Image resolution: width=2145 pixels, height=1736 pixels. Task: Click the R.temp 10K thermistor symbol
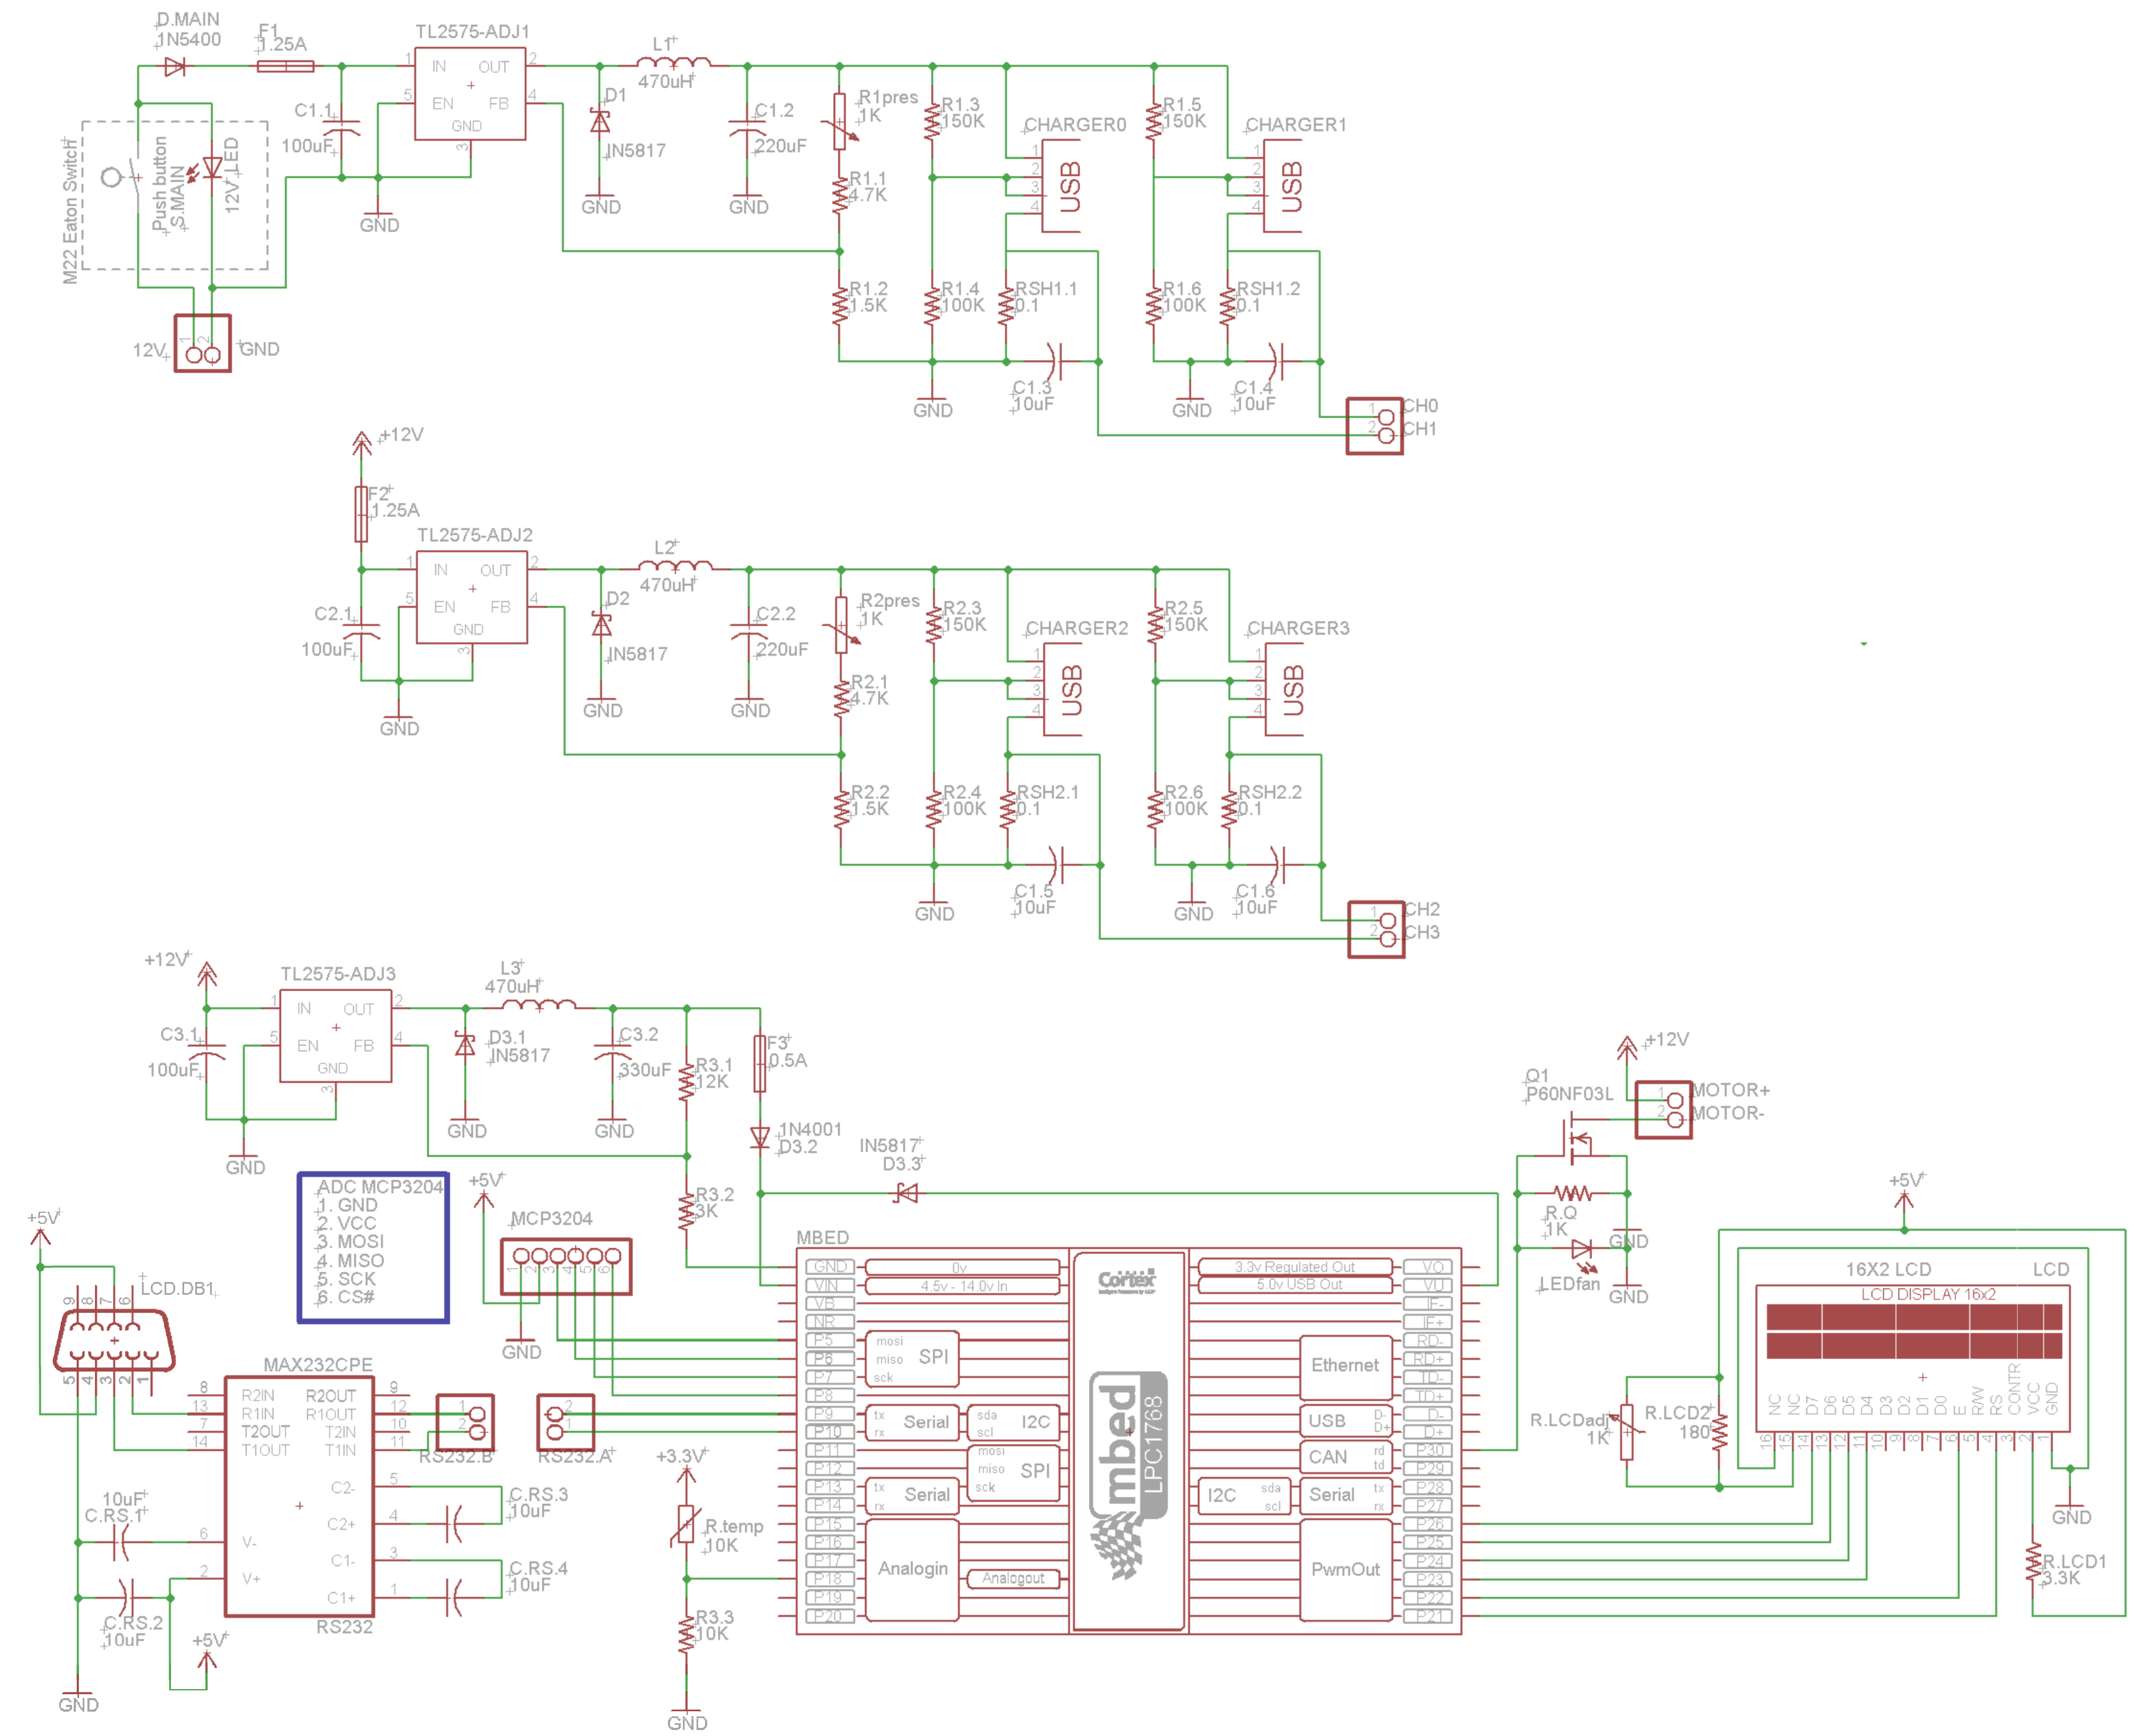click(686, 1524)
